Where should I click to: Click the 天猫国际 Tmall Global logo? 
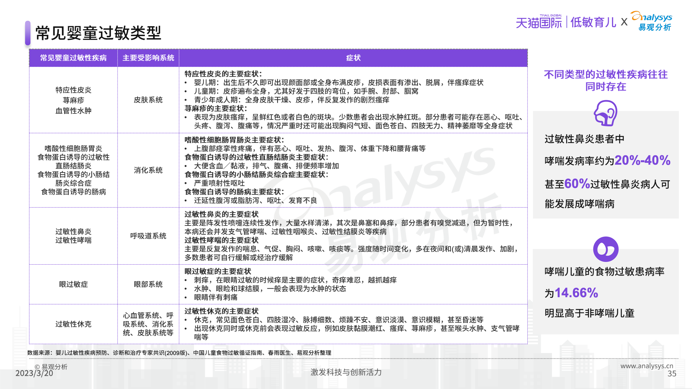(x=539, y=22)
